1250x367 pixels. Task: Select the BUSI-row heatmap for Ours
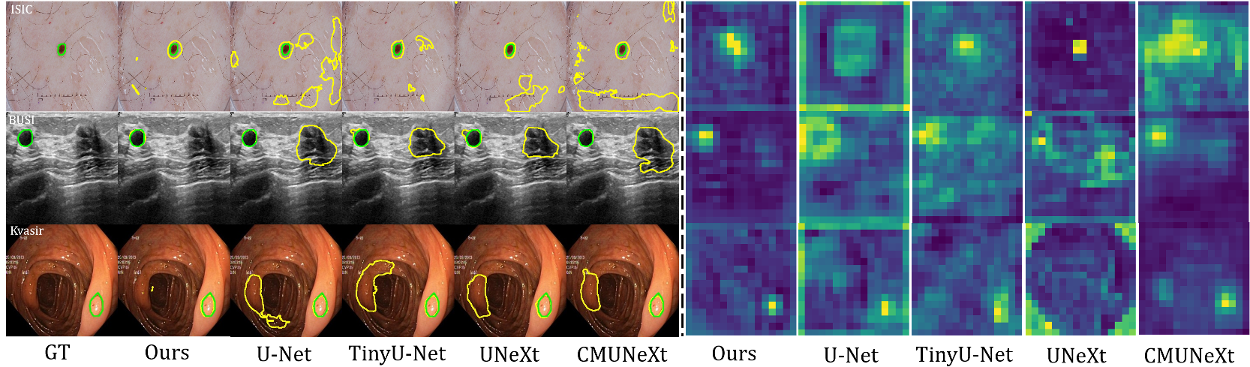click(741, 168)
